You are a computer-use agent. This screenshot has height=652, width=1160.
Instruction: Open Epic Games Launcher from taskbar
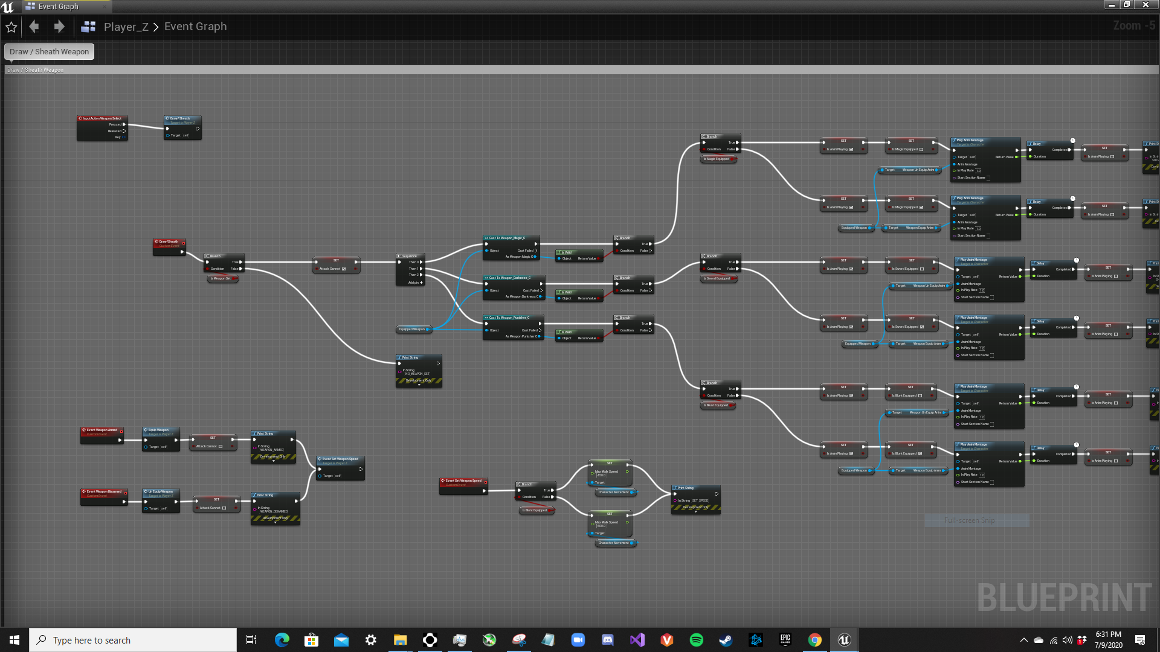pyautogui.click(x=785, y=640)
